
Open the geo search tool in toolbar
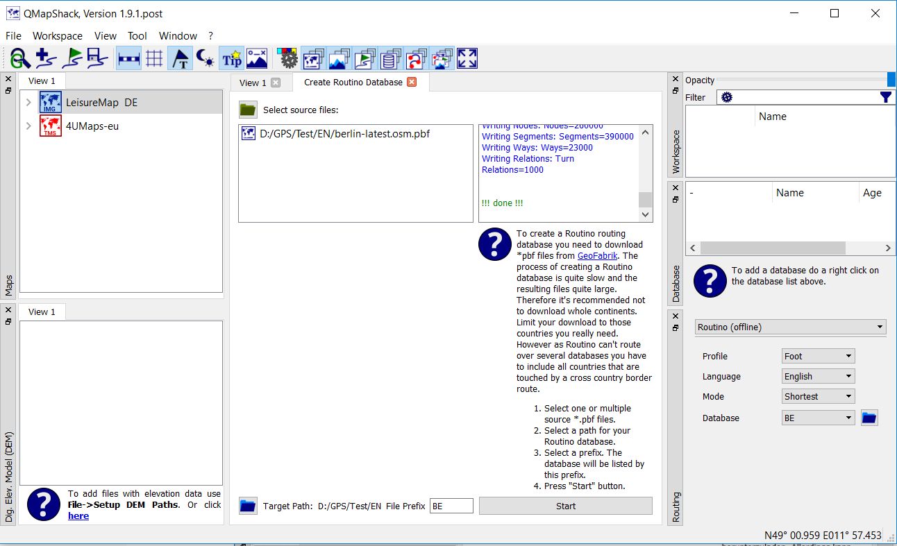[20, 58]
